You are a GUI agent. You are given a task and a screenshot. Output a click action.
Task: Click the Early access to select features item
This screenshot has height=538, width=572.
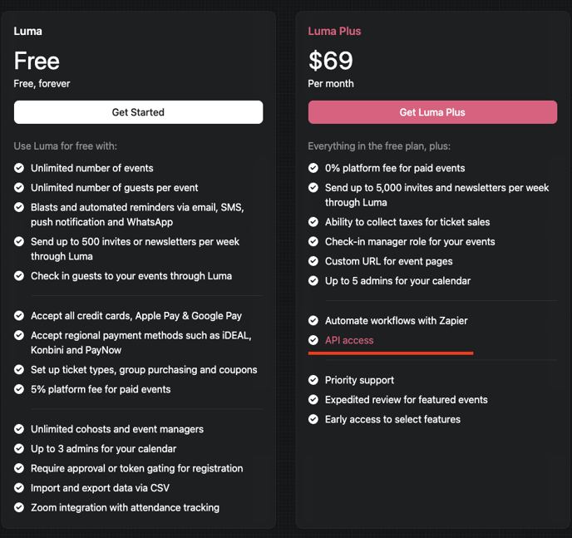tap(392, 419)
